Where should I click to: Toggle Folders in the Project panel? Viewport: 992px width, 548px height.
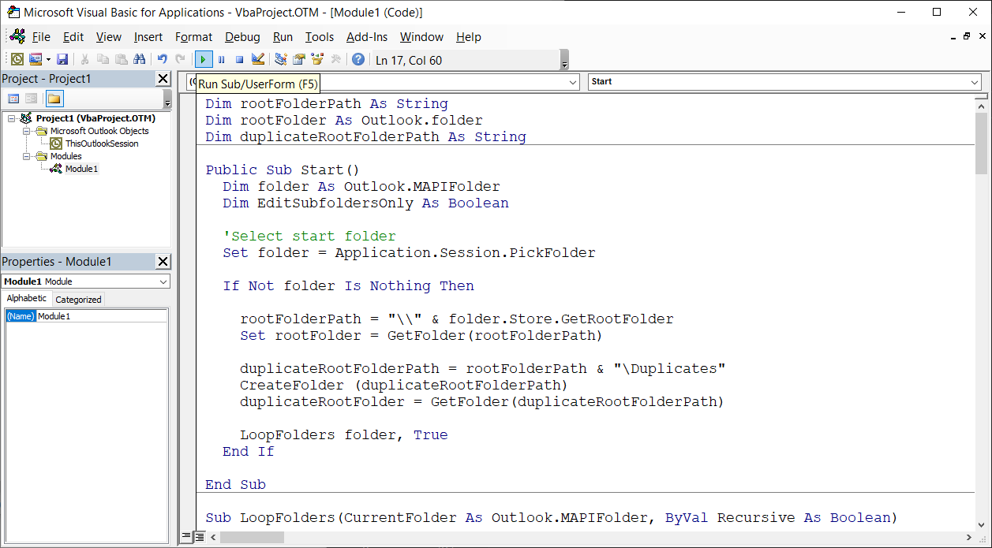[x=54, y=99]
